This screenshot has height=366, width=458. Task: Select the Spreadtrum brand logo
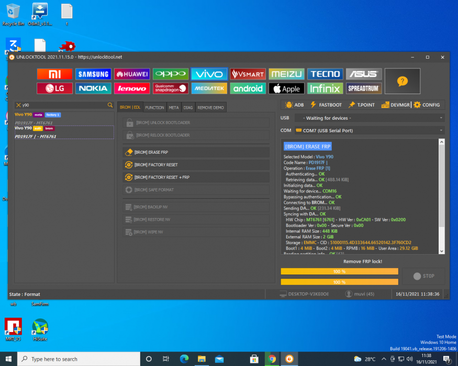[364, 88]
